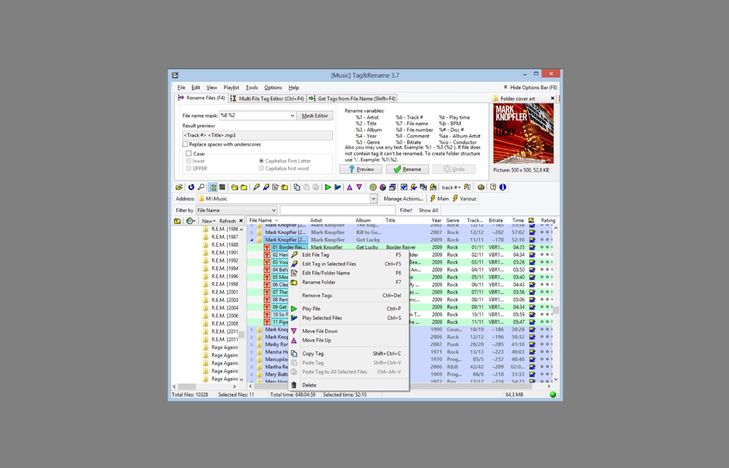Click the circular-arrow reload icon in main toolbar
729x468 pixels.
click(x=191, y=187)
